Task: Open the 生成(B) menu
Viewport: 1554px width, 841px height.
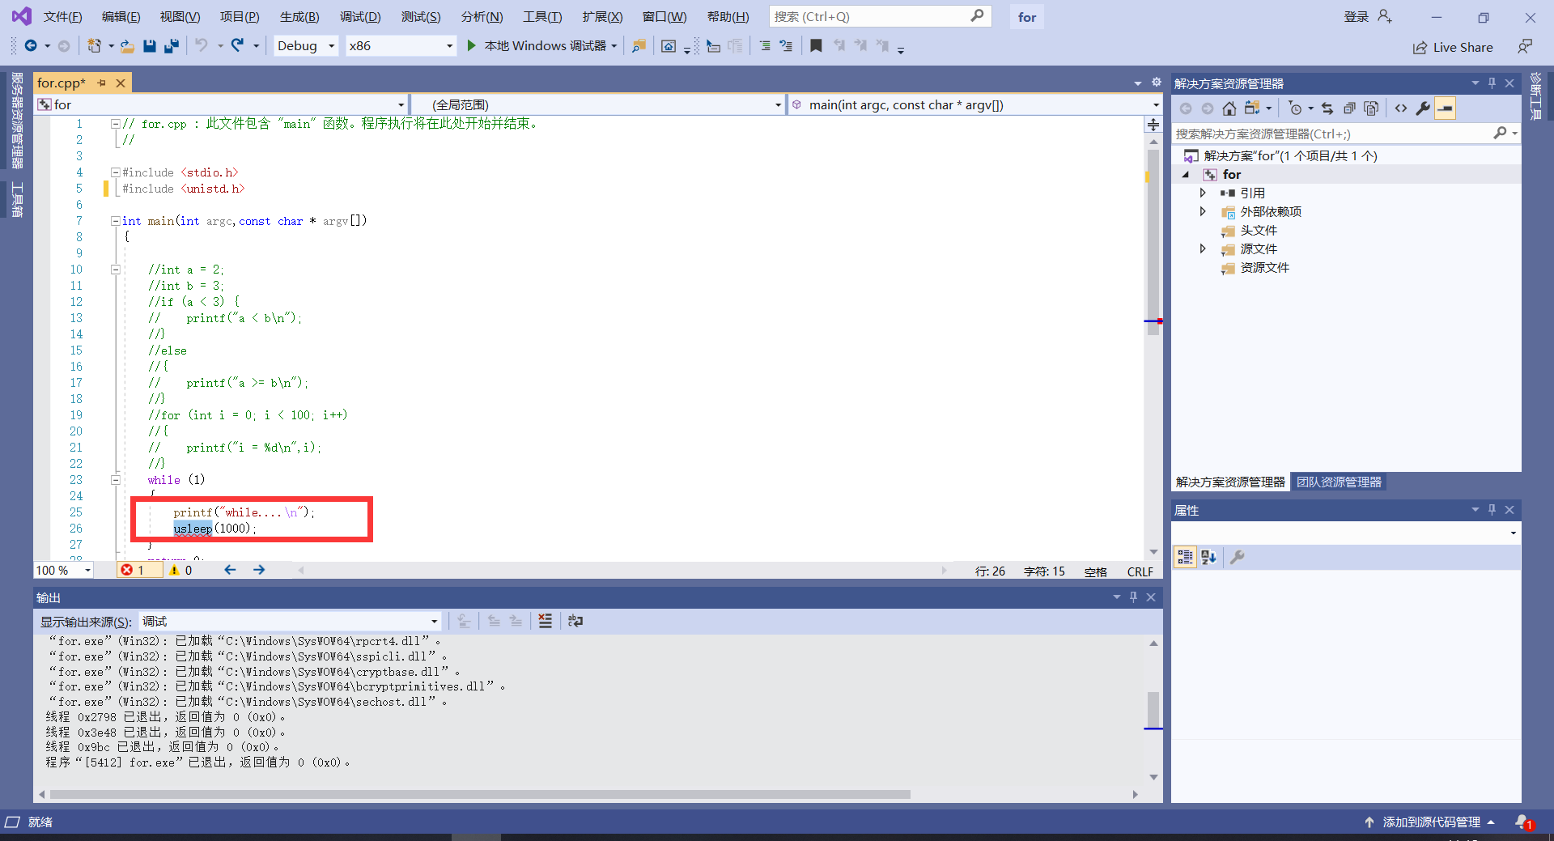Action: click(x=299, y=16)
